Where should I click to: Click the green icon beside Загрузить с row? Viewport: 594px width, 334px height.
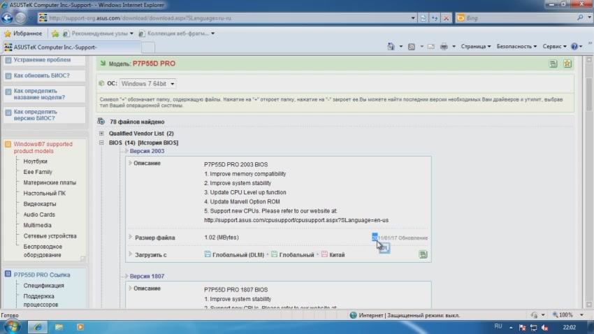(423, 254)
